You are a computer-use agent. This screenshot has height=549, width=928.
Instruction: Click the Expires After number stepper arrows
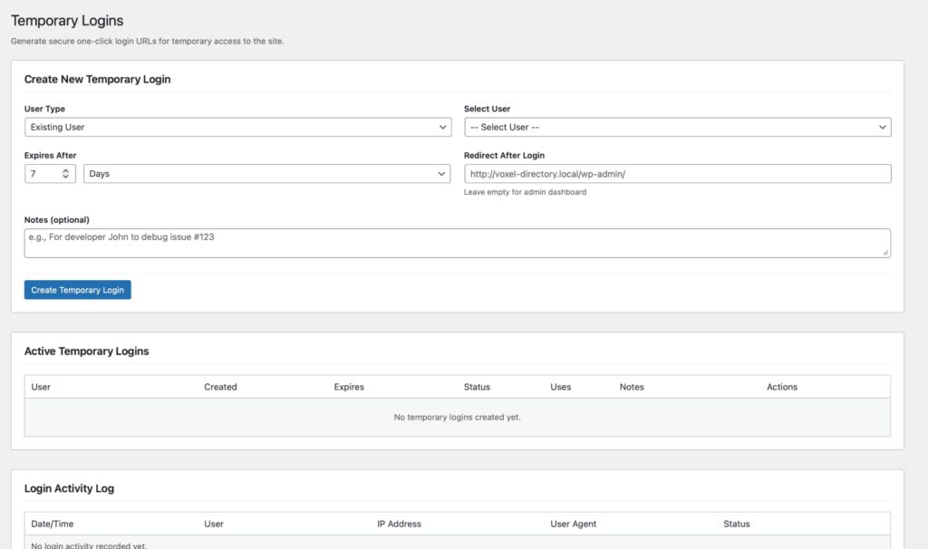[x=66, y=174]
